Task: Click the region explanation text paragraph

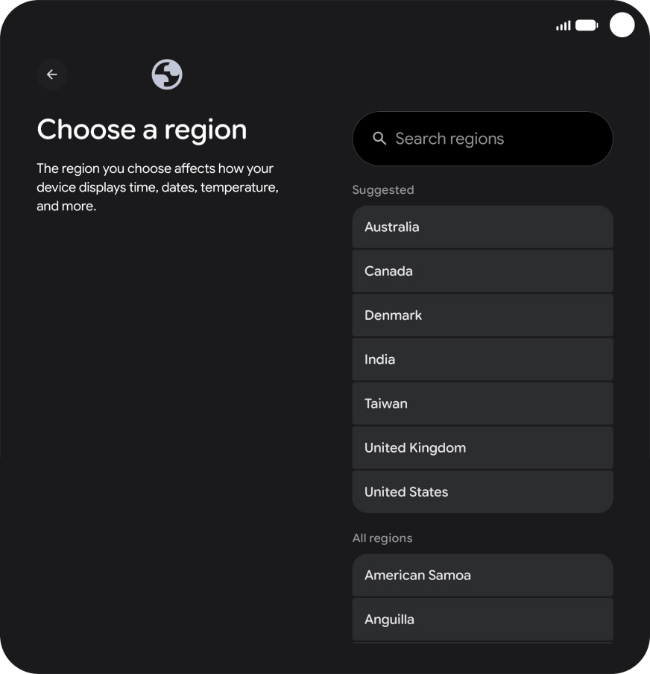Action: (157, 186)
